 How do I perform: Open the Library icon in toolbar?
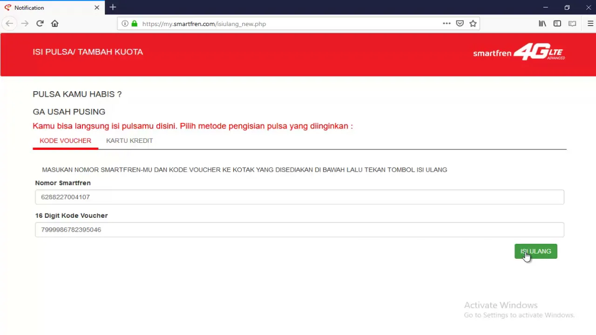pos(542,23)
